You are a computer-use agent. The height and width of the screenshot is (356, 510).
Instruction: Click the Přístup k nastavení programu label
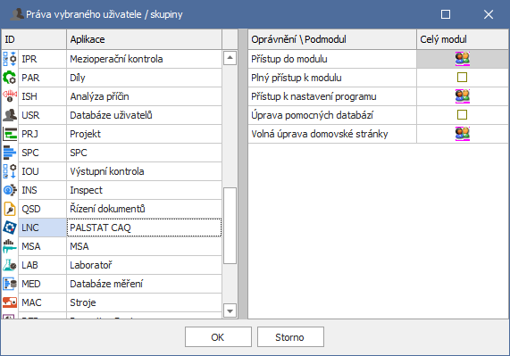point(314,96)
